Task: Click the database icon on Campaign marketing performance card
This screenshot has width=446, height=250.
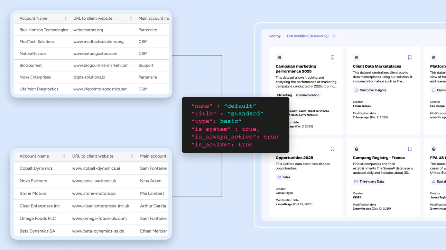Action: point(279,58)
